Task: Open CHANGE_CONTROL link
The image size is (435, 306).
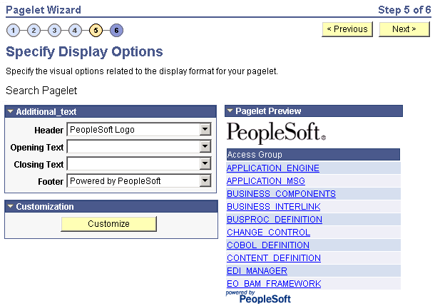Action: point(269,233)
